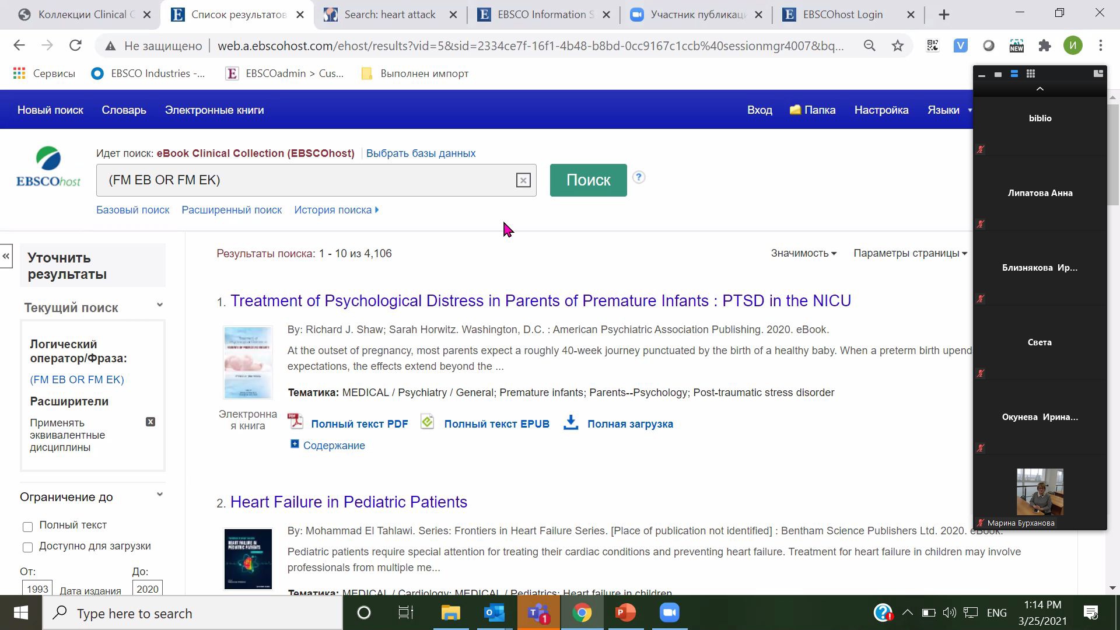1120x630 pixels.
Task: Expand the История поиска section
Action: [337, 210]
